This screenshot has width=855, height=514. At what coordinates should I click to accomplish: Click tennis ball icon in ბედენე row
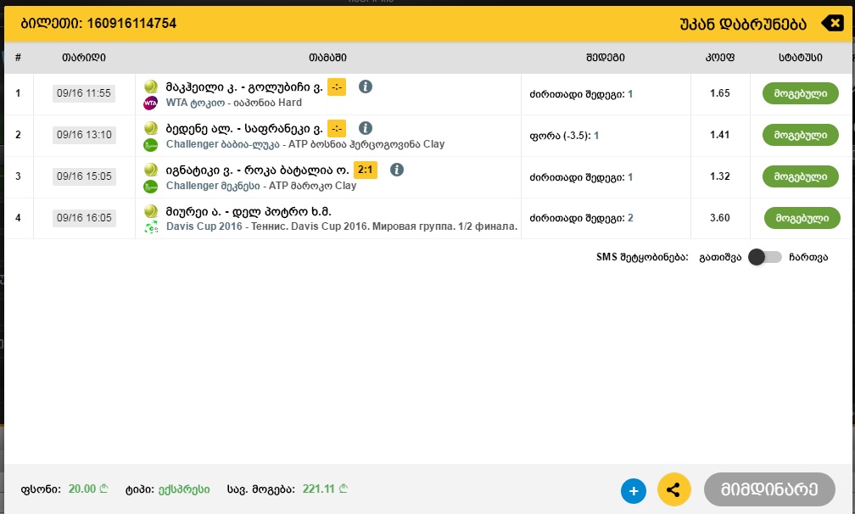pyautogui.click(x=150, y=128)
